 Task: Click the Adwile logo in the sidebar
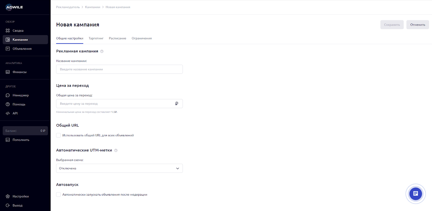(x=14, y=7)
